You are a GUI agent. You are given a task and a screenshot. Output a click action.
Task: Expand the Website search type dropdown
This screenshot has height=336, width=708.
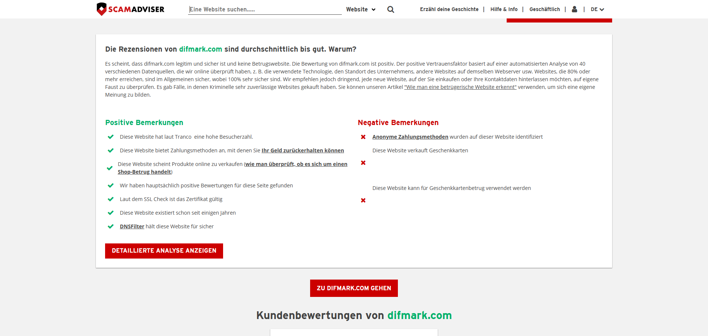(x=360, y=10)
